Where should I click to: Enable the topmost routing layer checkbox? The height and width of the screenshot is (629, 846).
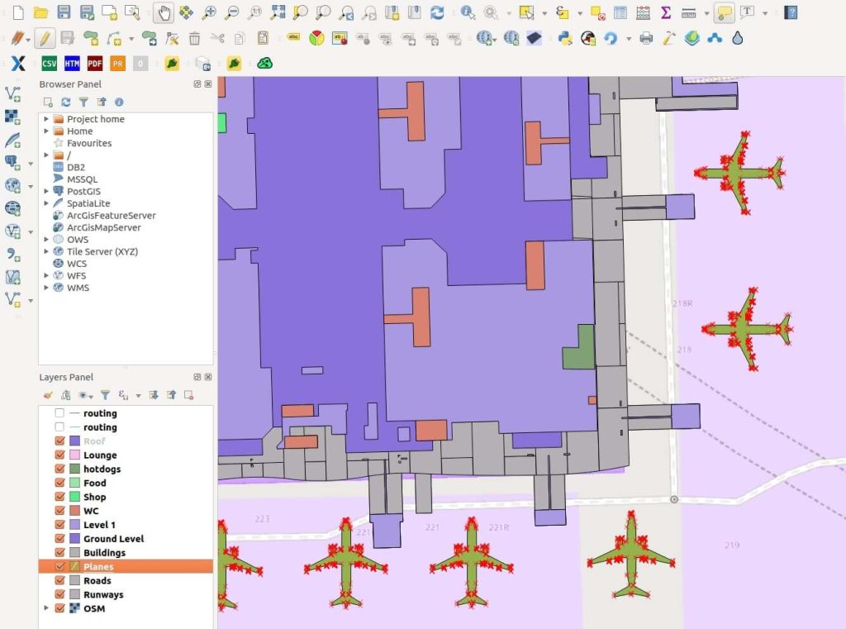59,412
